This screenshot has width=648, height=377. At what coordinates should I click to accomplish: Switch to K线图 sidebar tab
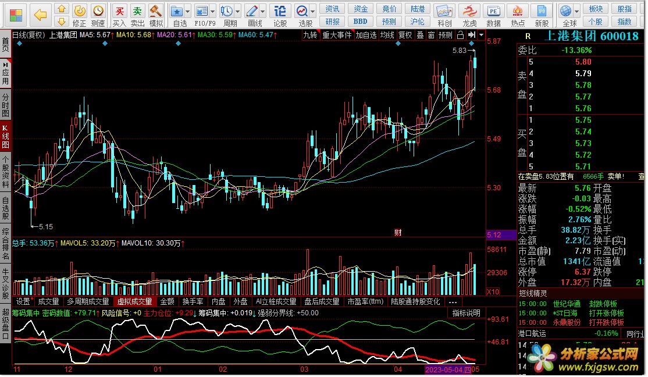click(x=5, y=136)
